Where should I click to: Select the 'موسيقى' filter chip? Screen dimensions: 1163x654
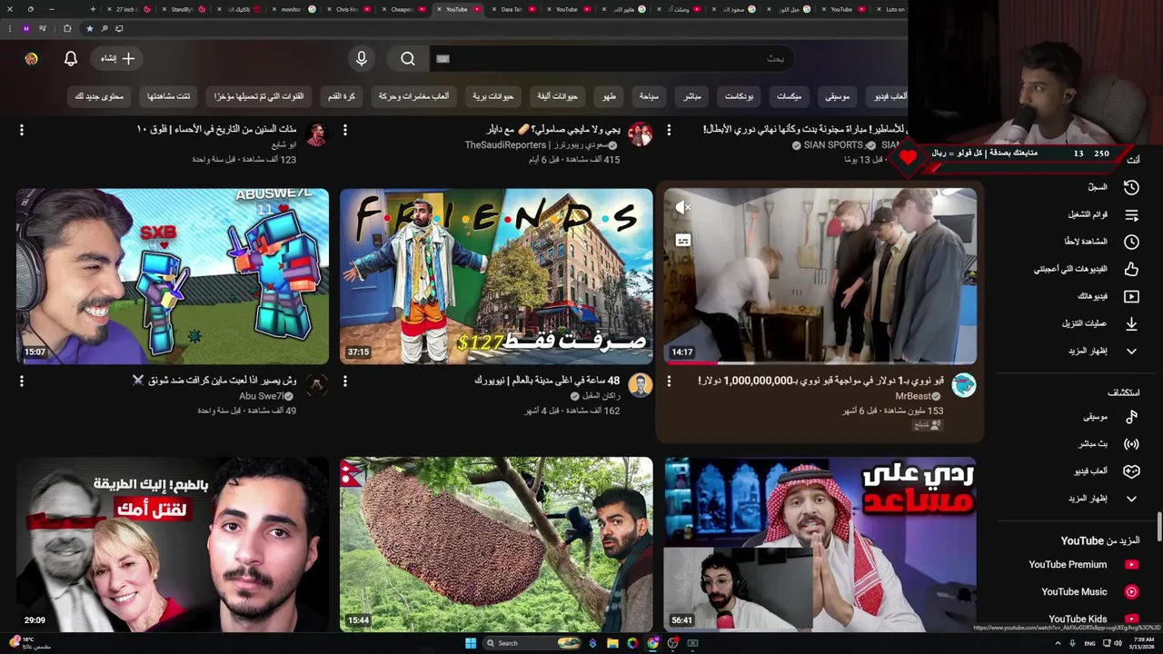[x=837, y=95]
